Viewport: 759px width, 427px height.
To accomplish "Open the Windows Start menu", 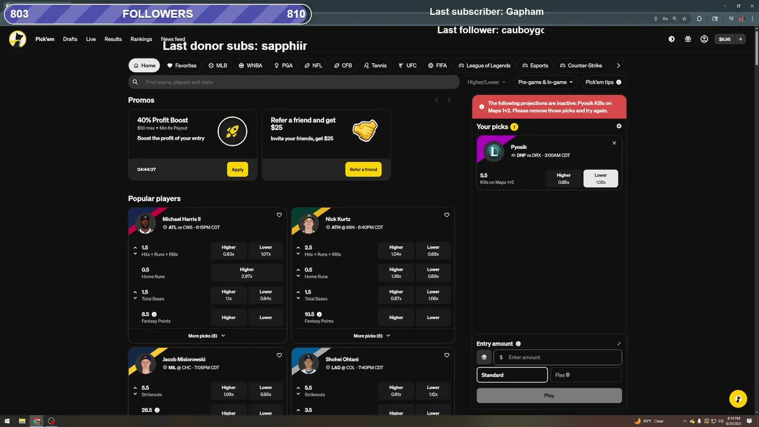I will [7, 421].
